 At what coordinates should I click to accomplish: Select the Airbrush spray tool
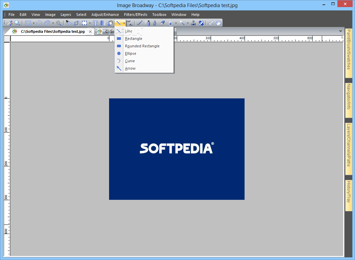[148, 23]
